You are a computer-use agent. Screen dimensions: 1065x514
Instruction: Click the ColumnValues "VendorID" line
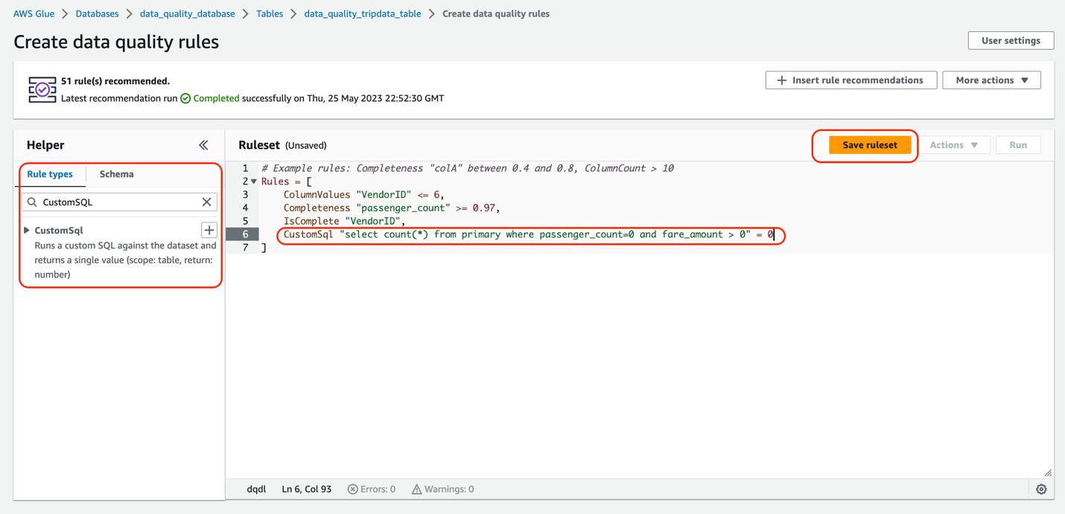coord(363,195)
